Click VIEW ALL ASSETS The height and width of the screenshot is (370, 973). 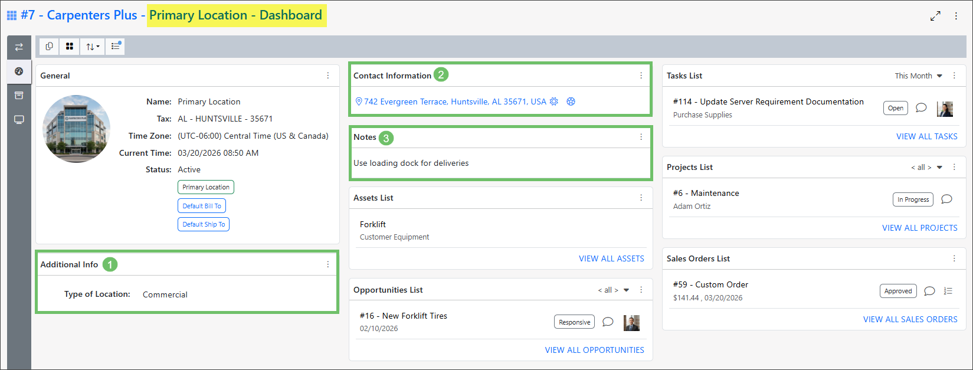click(611, 258)
